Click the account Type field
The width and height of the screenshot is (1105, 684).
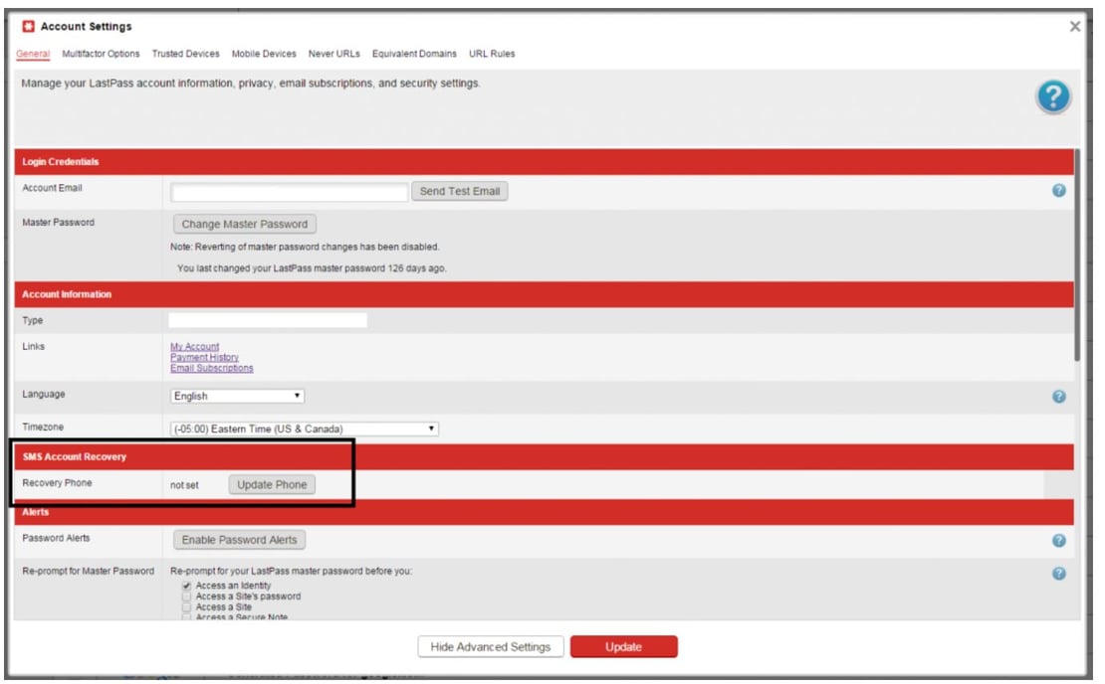coord(268,320)
